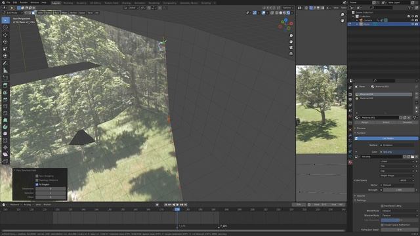Image resolution: width=420 pixels, height=236 pixels.
Task: Select the Rotate tool
Action: point(5,42)
